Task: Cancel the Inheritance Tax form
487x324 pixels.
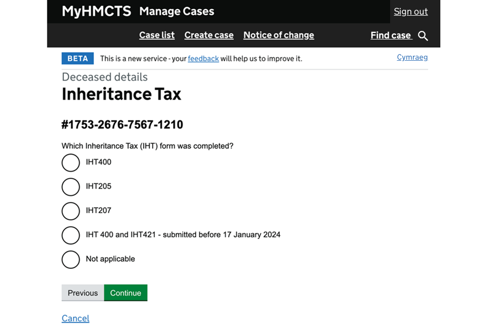Action: click(75, 318)
